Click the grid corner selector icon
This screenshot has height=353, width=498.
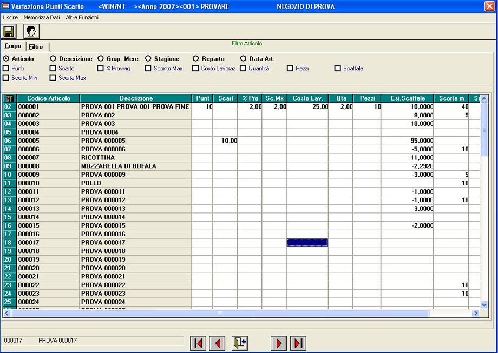tap(9, 98)
